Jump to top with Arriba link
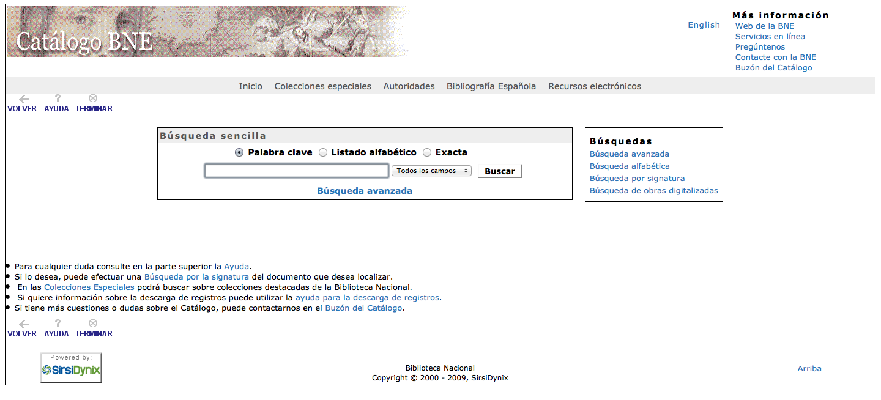The height and width of the screenshot is (400, 881). [x=809, y=369]
